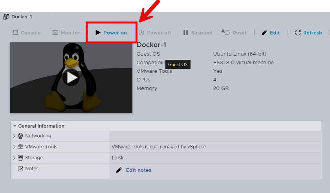Click the 1 disk storage value
Image resolution: width=330 pixels, height=193 pixels.
(x=117, y=157)
